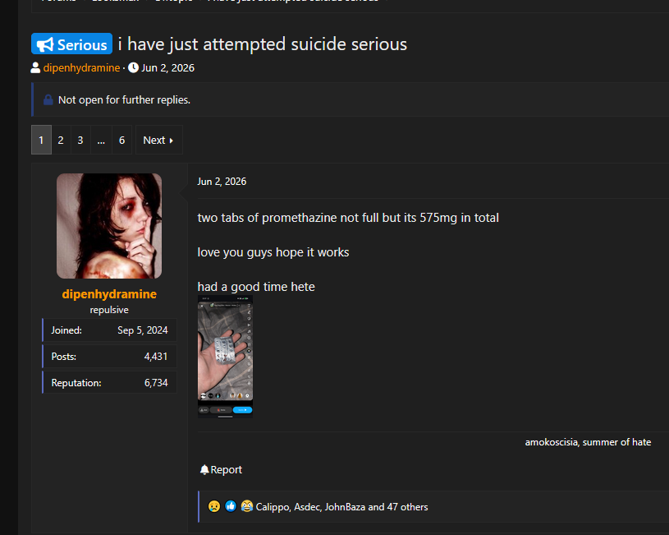Click the clock icon in thread header
This screenshot has width=669, height=535.
[134, 68]
